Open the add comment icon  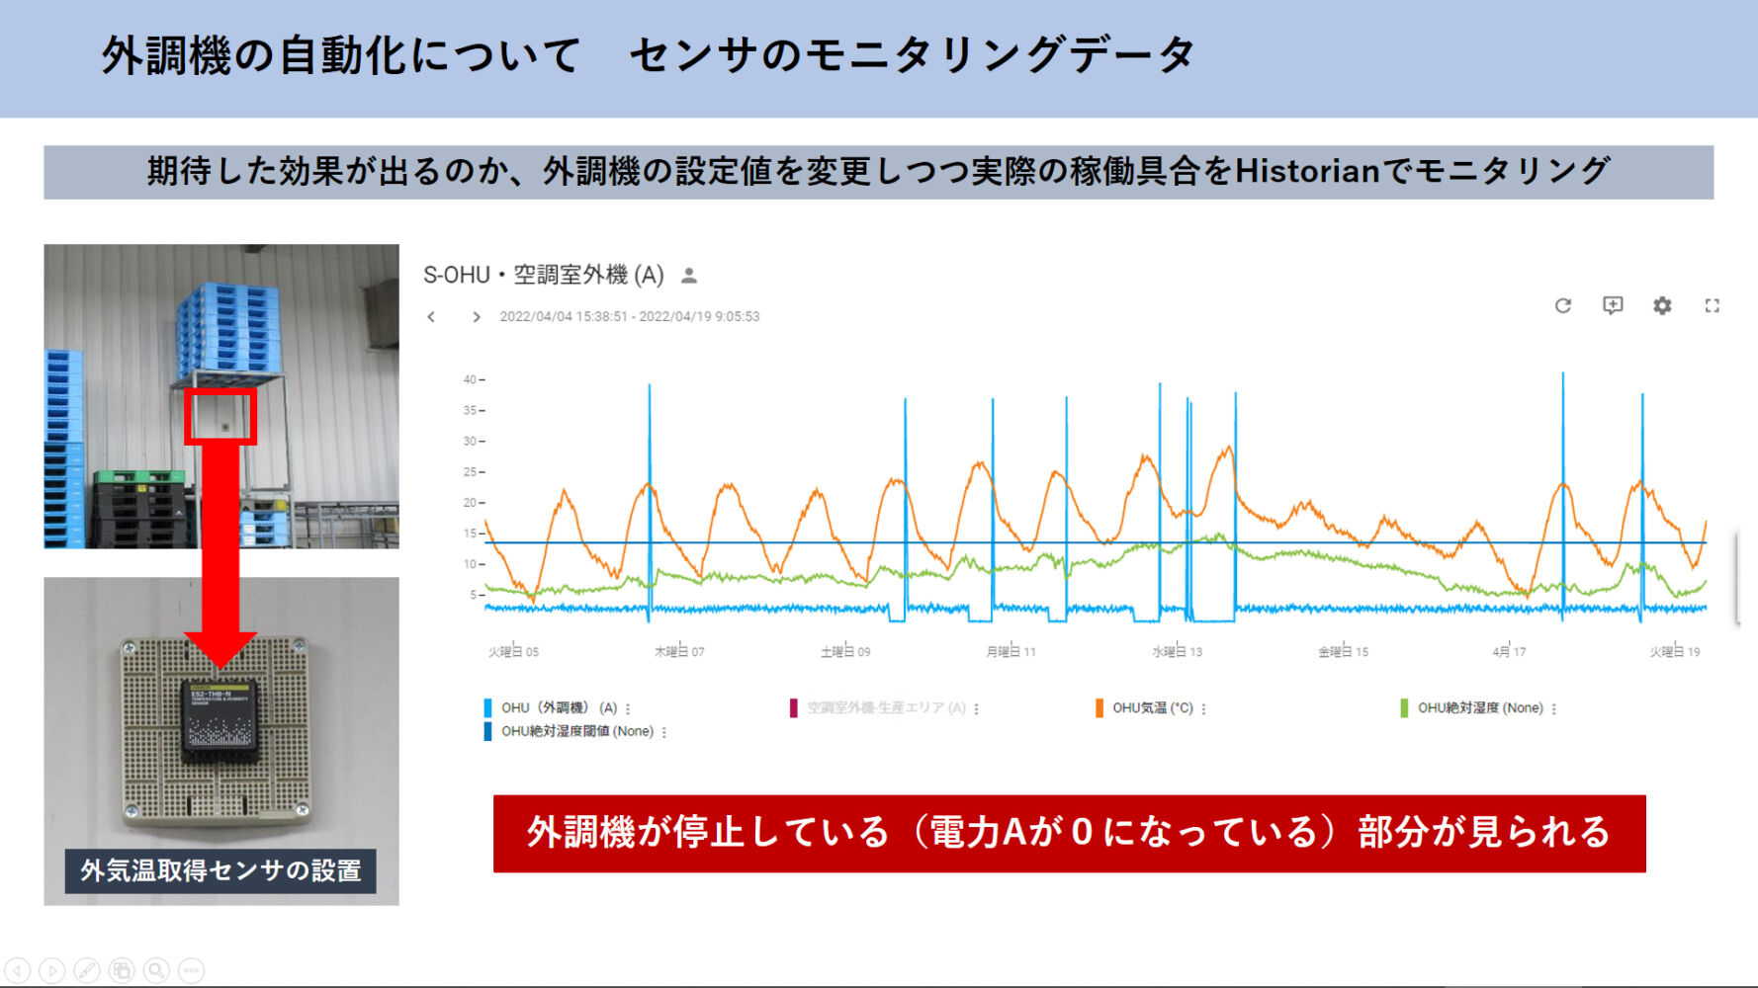tap(1613, 306)
